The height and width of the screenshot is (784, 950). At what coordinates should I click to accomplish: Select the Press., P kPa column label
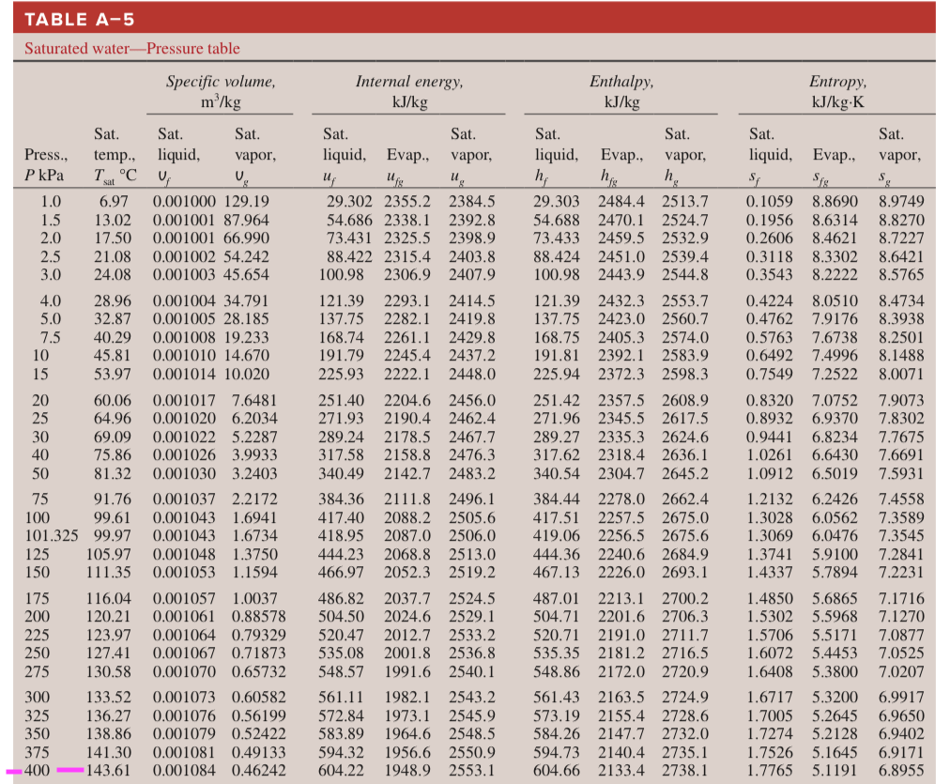(x=45, y=162)
